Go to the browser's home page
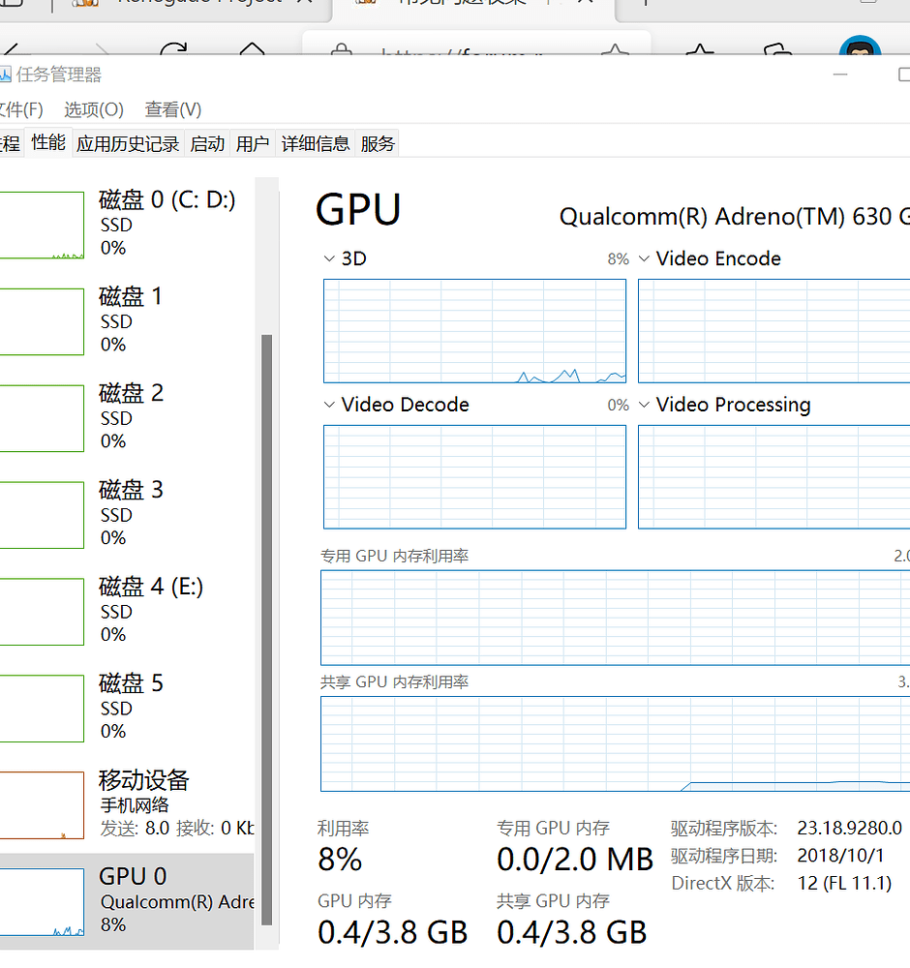Image resolution: width=910 pixels, height=968 pixels. [x=252, y=49]
